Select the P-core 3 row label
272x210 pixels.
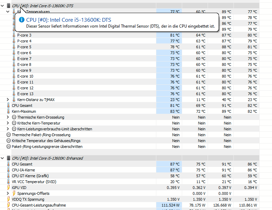[x=24, y=35]
